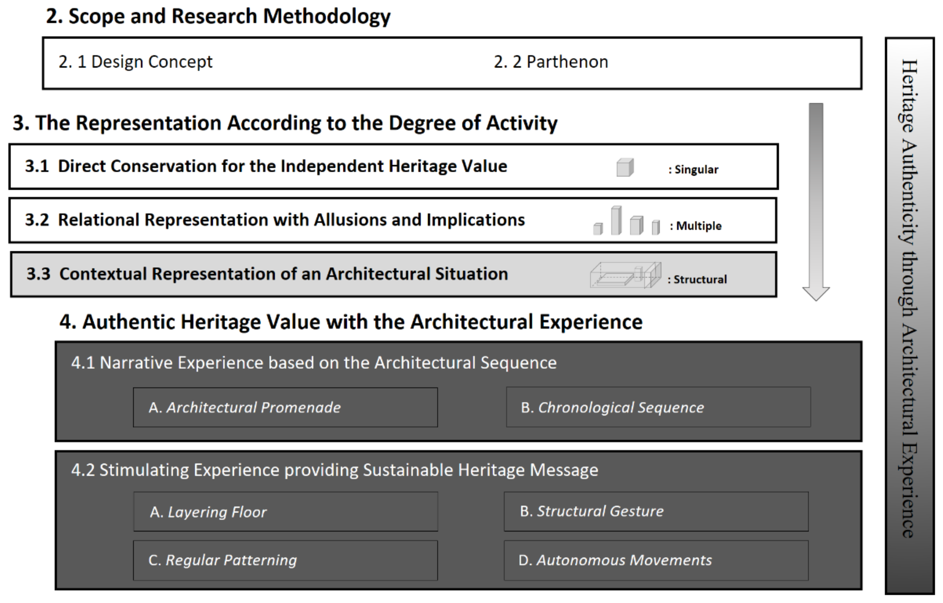Click 4.2 Stimulating Experience heading

click(334, 470)
